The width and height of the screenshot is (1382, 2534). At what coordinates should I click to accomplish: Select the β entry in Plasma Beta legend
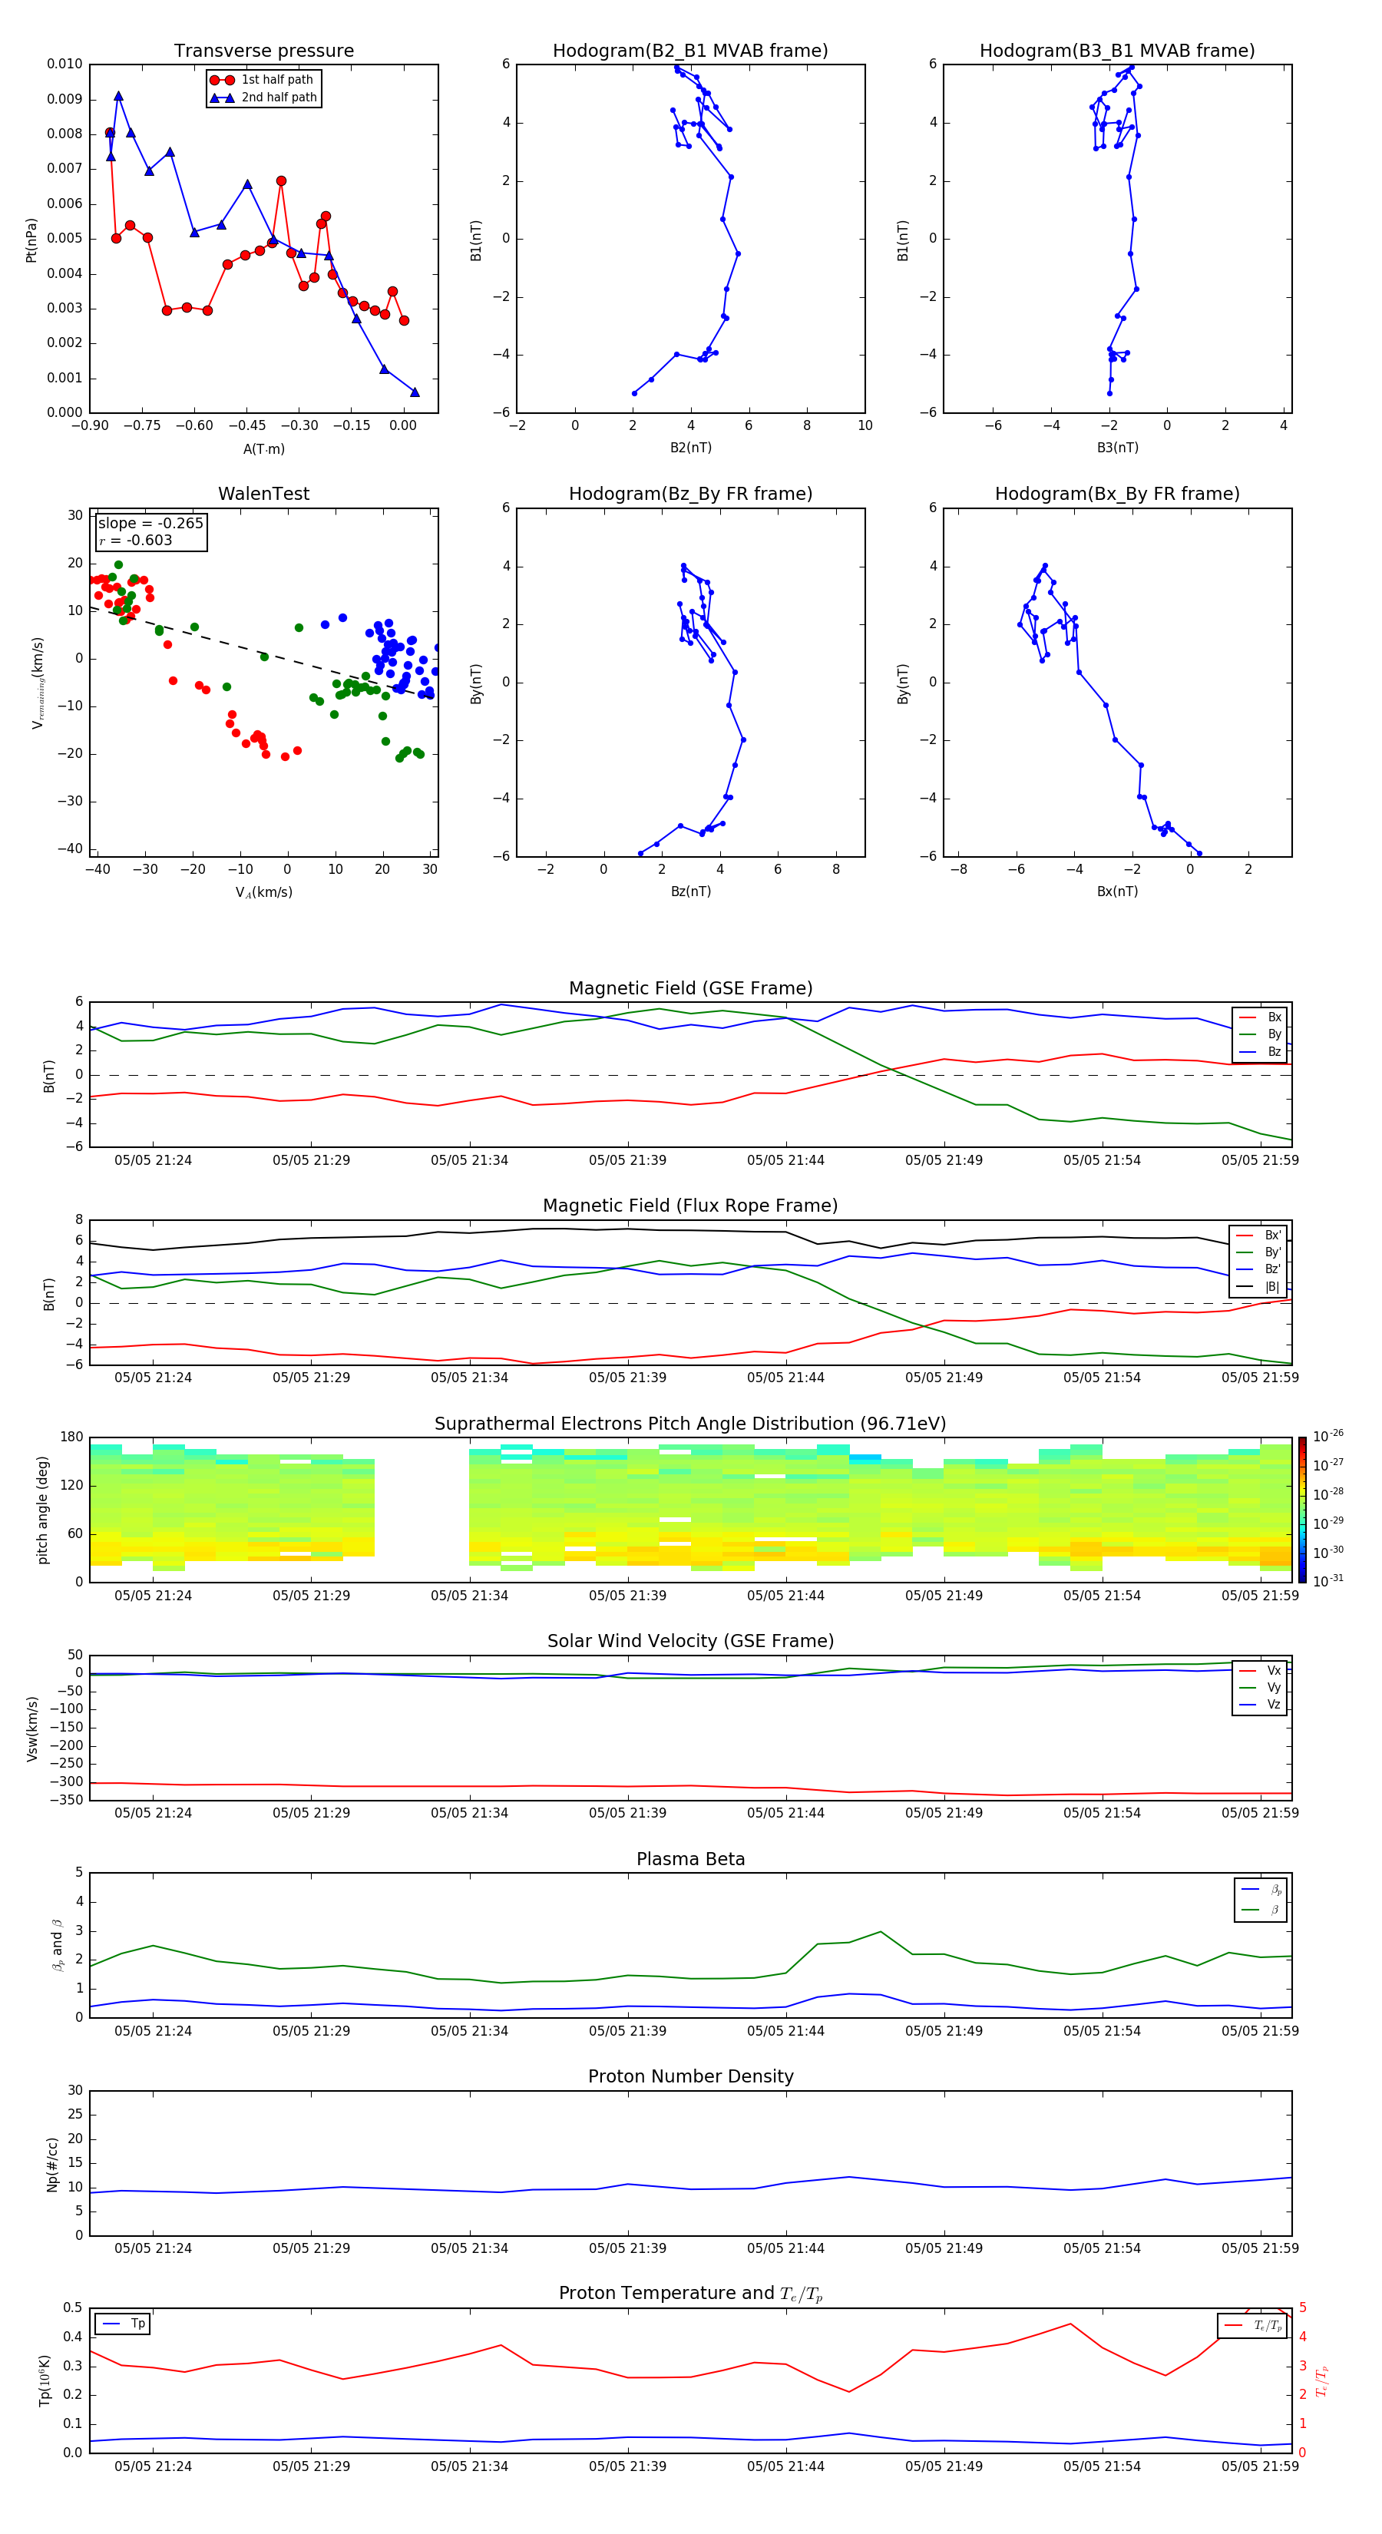pyautogui.click(x=1261, y=1910)
